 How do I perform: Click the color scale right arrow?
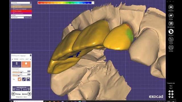coord(93,3)
